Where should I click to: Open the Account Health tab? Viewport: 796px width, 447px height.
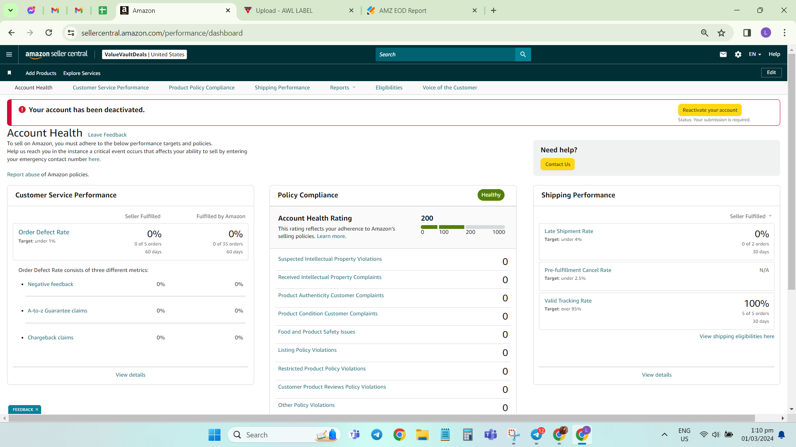point(34,87)
